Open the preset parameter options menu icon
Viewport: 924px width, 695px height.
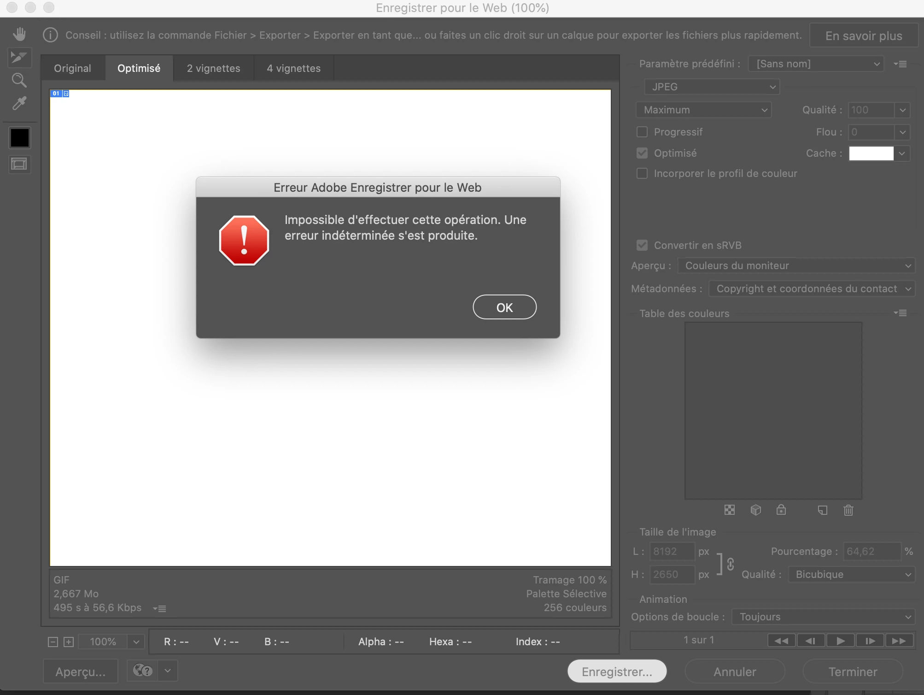pos(900,64)
